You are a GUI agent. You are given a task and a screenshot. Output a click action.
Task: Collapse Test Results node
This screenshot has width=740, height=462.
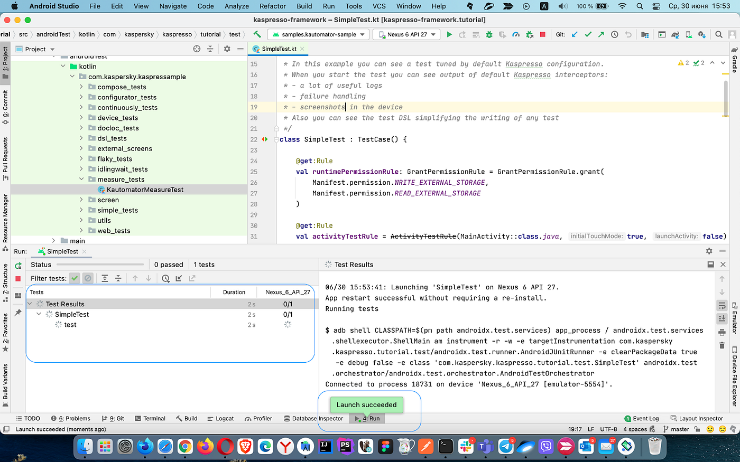pyautogui.click(x=30, y=304)
